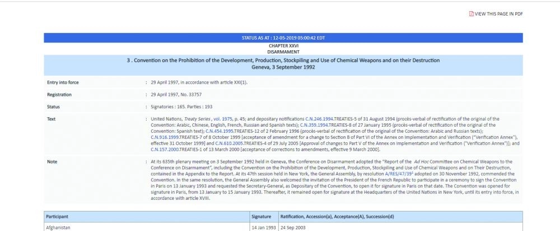Click the blue Status As At banner
The width and height of the screenshot is (560, 231).
pyautogui.click(x=283, y=38)
